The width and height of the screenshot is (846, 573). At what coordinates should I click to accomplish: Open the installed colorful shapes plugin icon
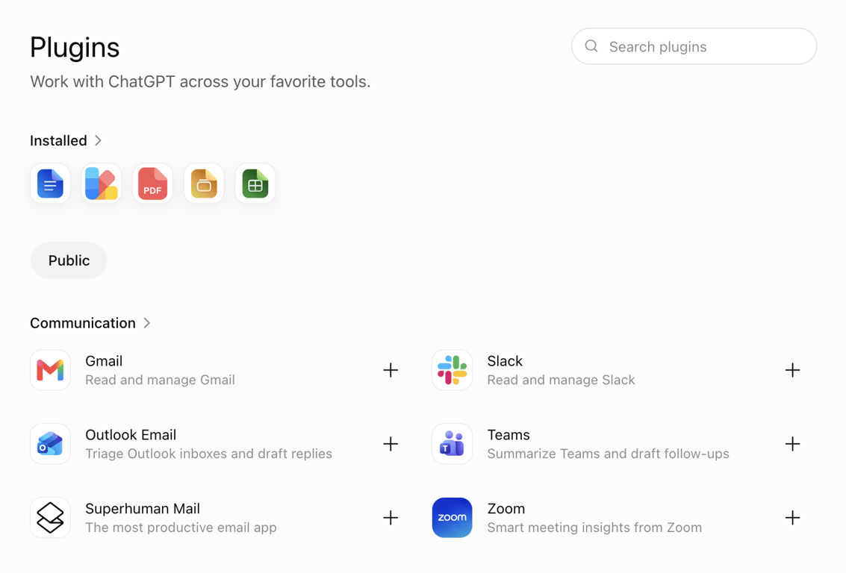(x=102, y=184)
